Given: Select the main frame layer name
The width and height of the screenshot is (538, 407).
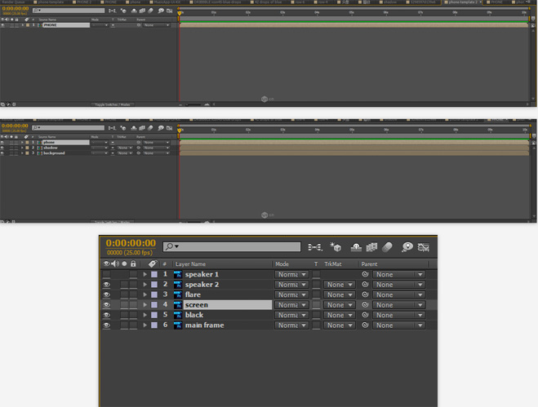Looking at the screenshot, I should pyautogui.click(x=204, y=325).
